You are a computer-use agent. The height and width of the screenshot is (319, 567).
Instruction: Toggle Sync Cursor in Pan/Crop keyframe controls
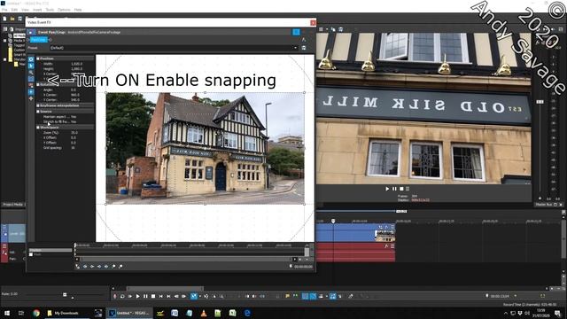[x=77, y=266]
